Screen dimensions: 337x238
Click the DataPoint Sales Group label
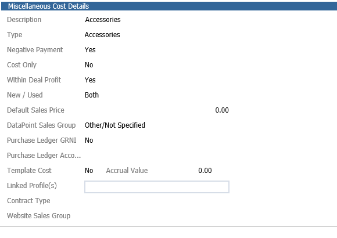(x=41, y=125)
